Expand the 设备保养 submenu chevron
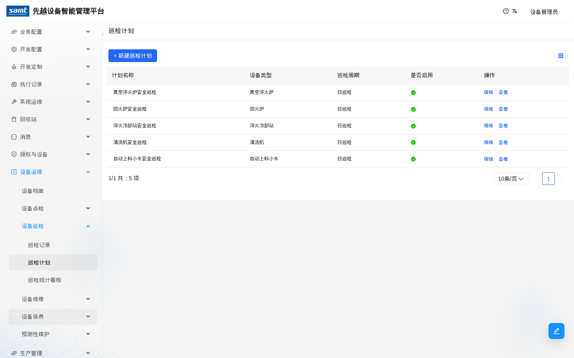 [x=88, y=317]
